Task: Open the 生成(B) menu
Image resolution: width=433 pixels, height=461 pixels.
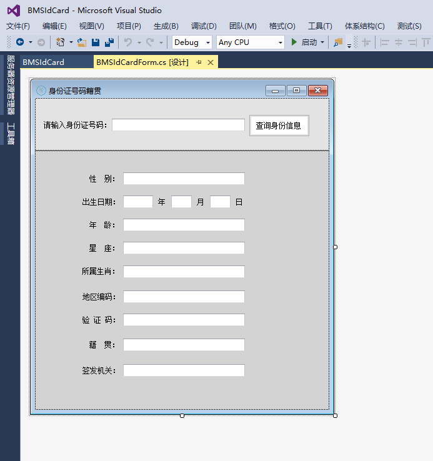Action: pyautogui.click(x=166, y=26)
